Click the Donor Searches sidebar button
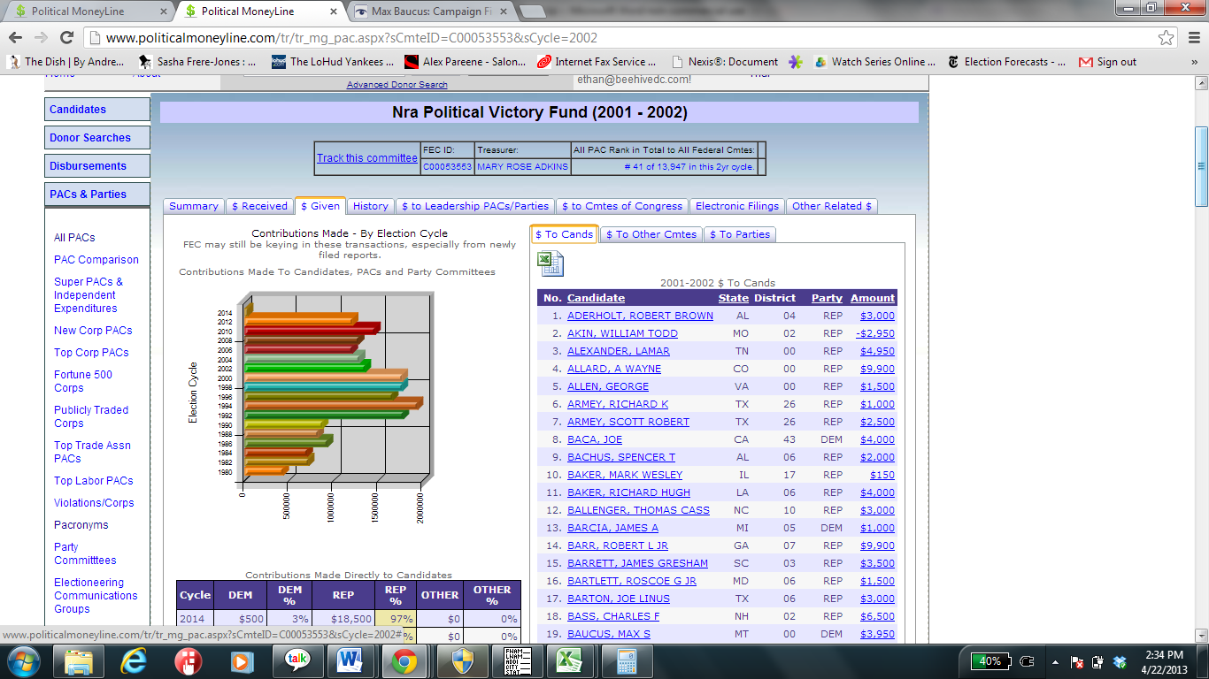This screenshot has height=679, width=1209. pyautogui.click(x=97, y=138)
